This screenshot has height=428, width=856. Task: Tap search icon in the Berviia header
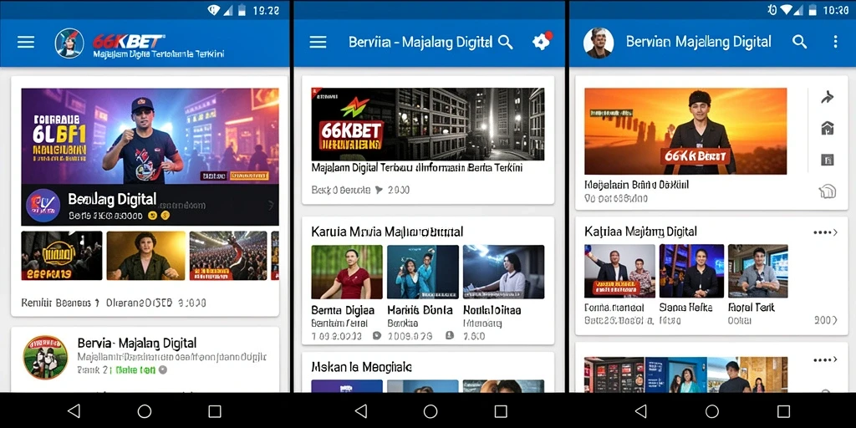[x=506, y=42]
